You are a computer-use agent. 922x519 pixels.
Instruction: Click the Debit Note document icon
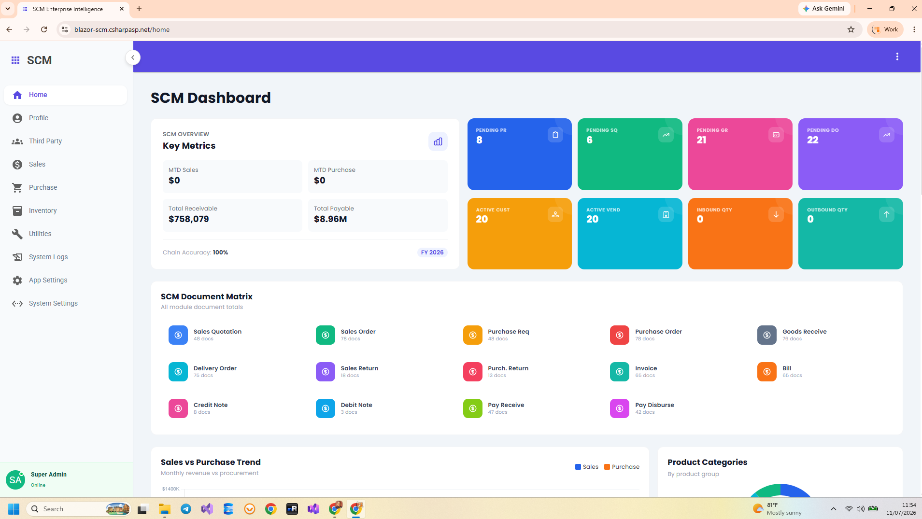coord(325,408)
